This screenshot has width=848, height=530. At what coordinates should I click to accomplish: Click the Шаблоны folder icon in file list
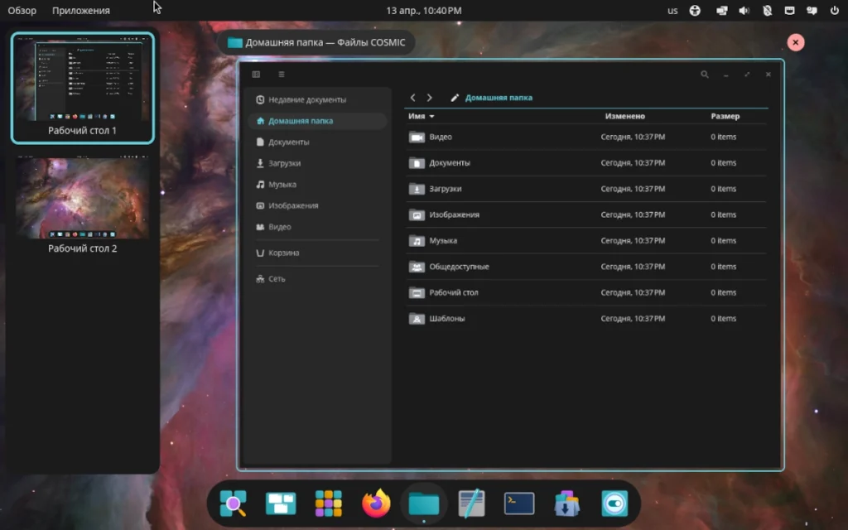417,319
